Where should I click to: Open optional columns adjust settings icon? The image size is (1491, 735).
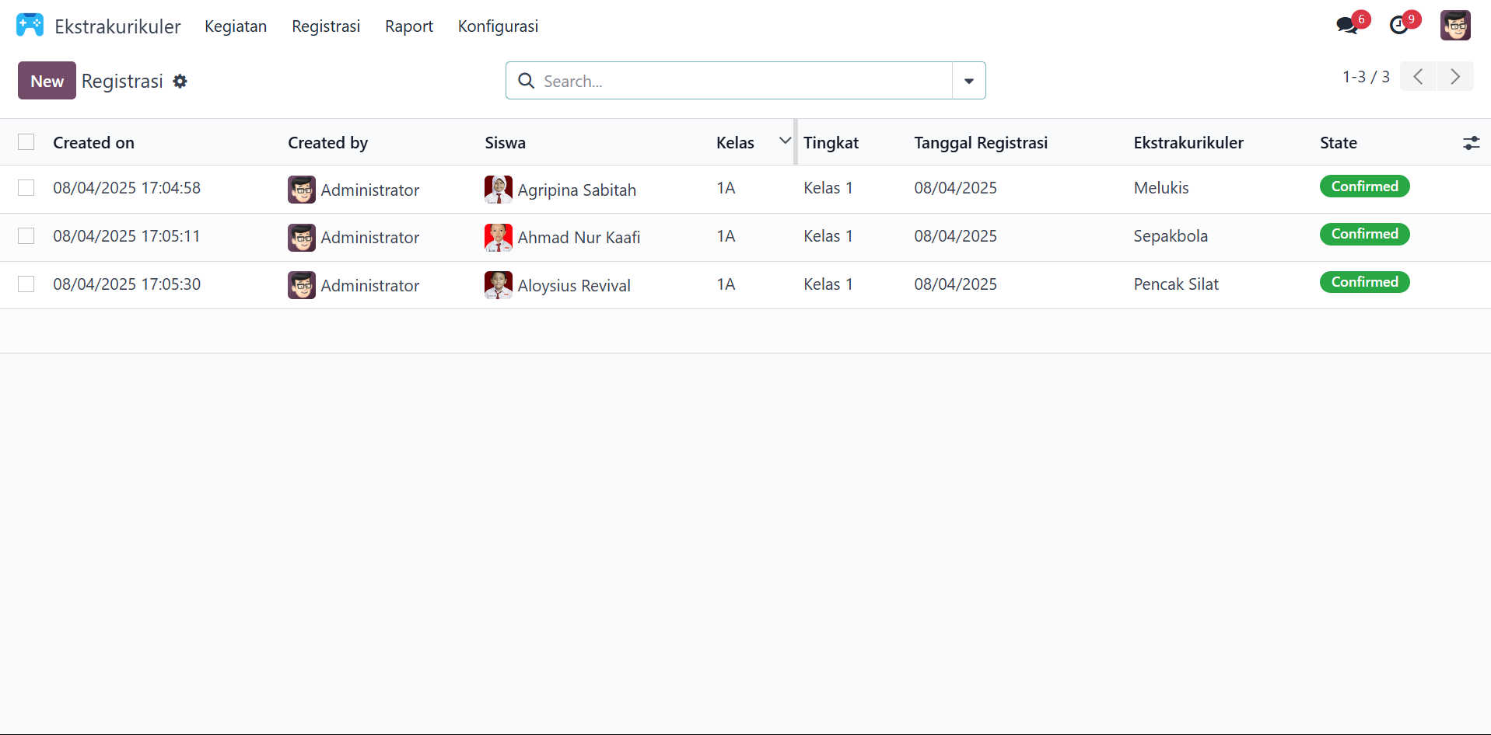1471,143
